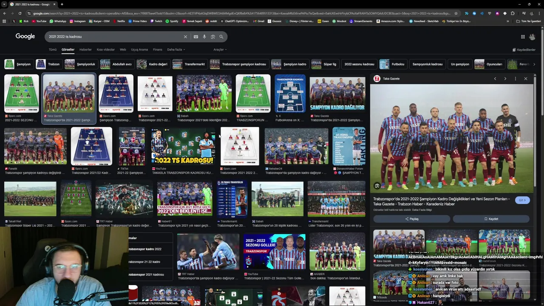This screenshot has height=306, width=544.
Task: Open the on-screen keyboard icon in search bar
Action: [x=196, y=37]
